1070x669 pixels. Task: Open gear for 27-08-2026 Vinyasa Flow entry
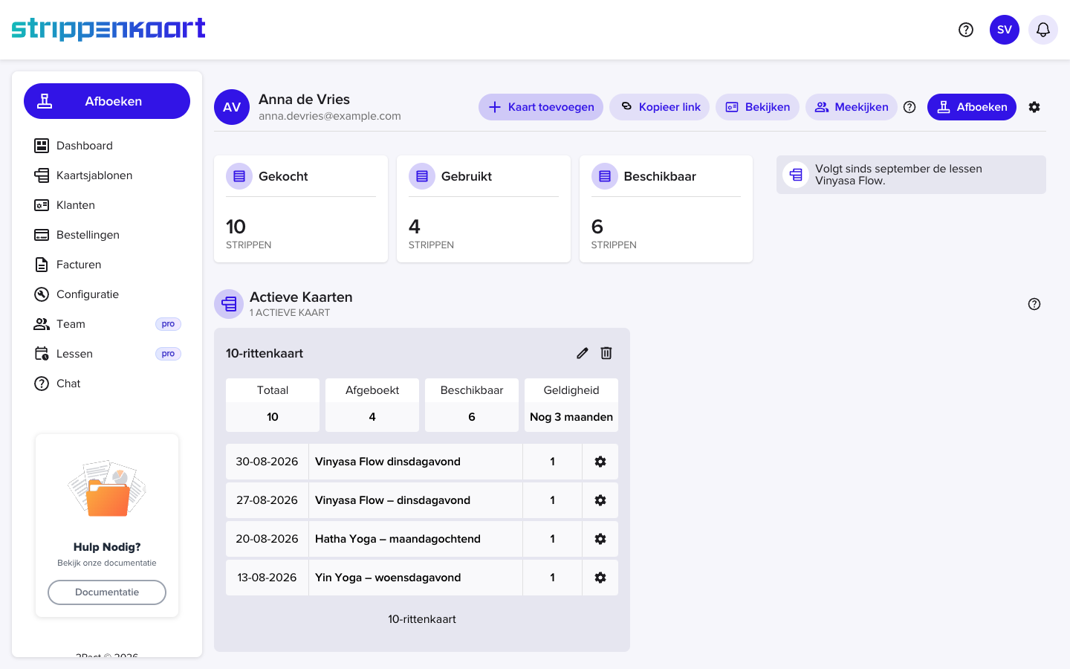[x=600, y=500]
